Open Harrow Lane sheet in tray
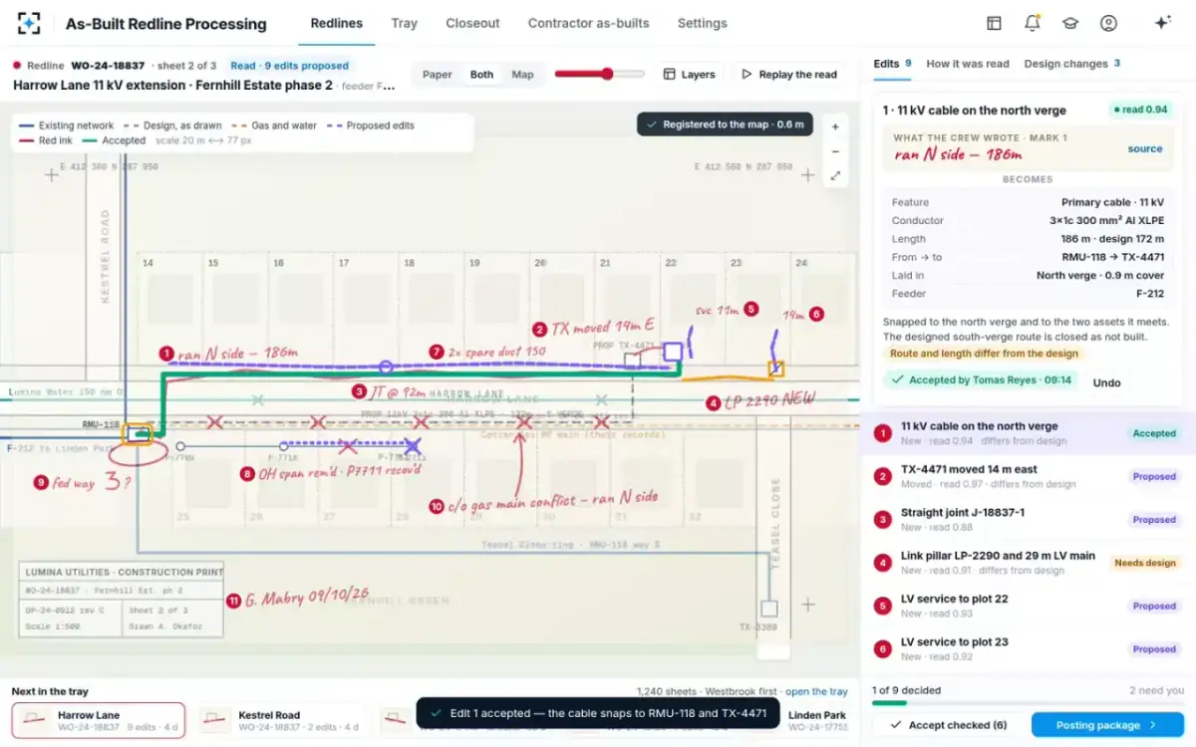1196x747 pixels. point(97,721)
